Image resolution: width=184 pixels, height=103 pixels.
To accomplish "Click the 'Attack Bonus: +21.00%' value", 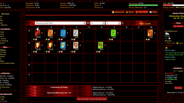I will tap(103, 93).
